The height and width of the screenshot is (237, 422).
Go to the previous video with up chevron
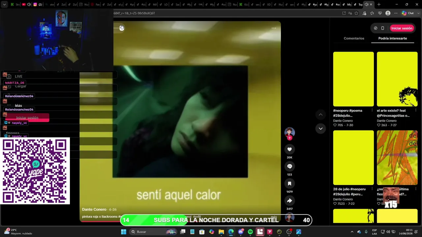click(x=320, y=115)
